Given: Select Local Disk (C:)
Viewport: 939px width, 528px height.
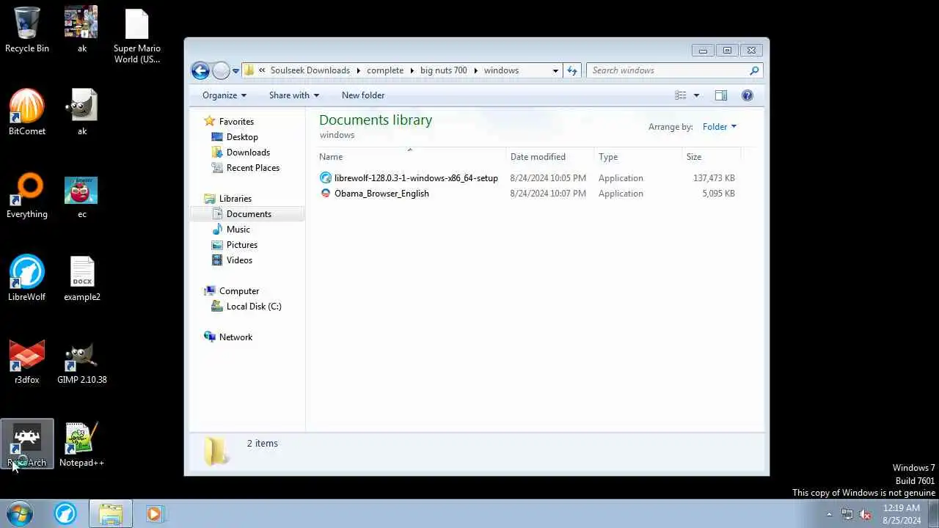Looking at the screenshot, I should (x=254, y=307).
